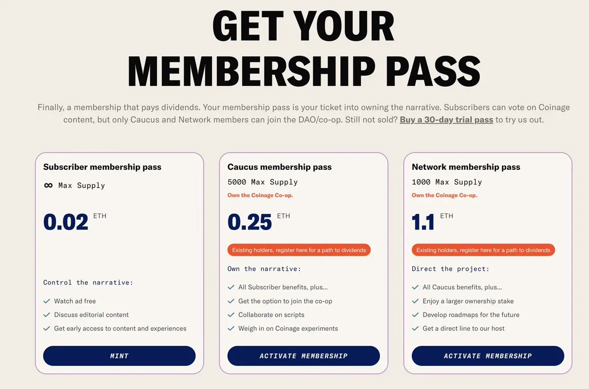589x389 pixels.
Task: Activate the Network membership pass
Action: coord(488,356)
